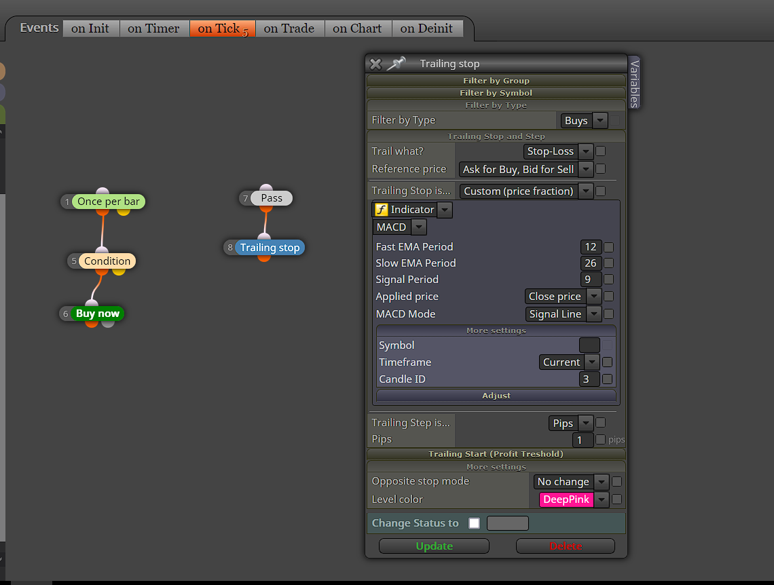Open the MACD indicator dropdown

click(x=399, y=227)
